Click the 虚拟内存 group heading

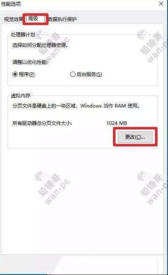21,95
